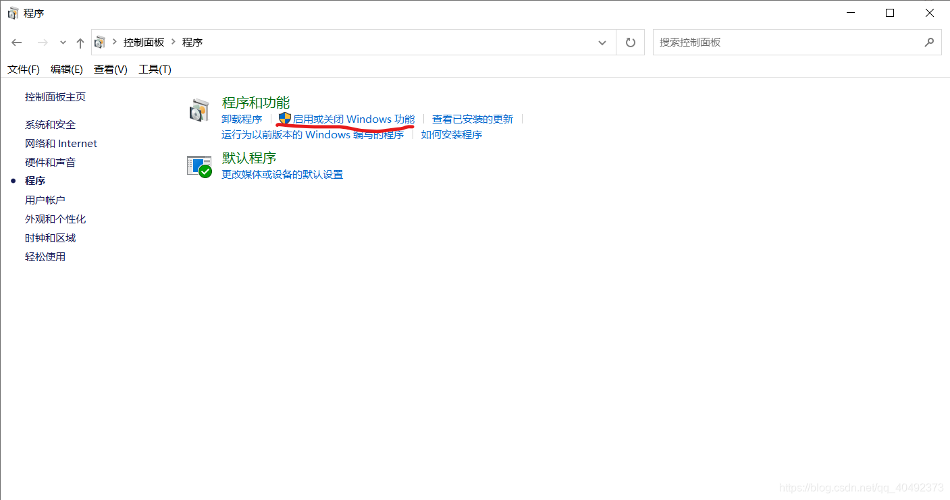Open 网络和 Internet category
The width and height of the screenshot is (950, 500).
(x=61, y=144)
